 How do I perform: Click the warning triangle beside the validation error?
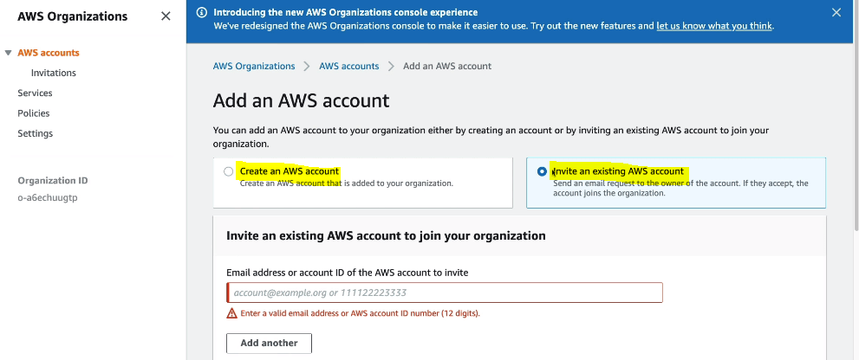point(231,313)
